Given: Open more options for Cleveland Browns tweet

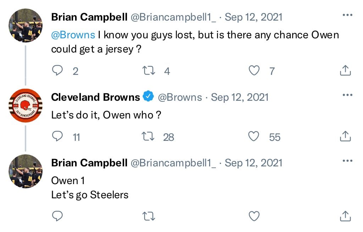Looking at the screenshot, I should [347, 95].
